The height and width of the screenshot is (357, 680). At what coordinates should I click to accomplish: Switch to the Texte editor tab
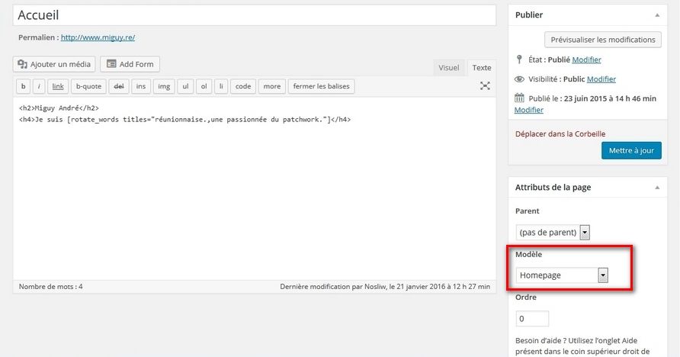pos(481,68)
